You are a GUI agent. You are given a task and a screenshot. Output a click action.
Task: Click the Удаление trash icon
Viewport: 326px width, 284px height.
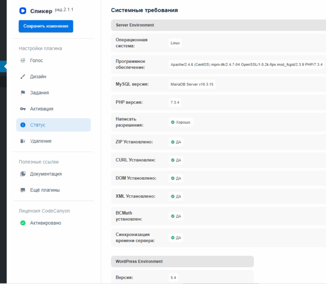[23, 141]
